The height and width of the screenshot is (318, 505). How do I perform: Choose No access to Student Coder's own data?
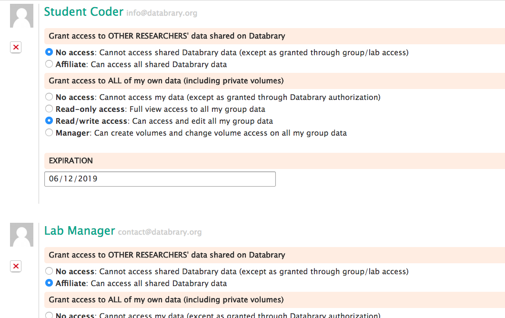coord(49,97)
